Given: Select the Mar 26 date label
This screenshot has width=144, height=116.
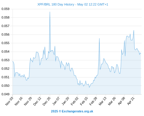Looking at the screenshot, I should coord(112,101).
